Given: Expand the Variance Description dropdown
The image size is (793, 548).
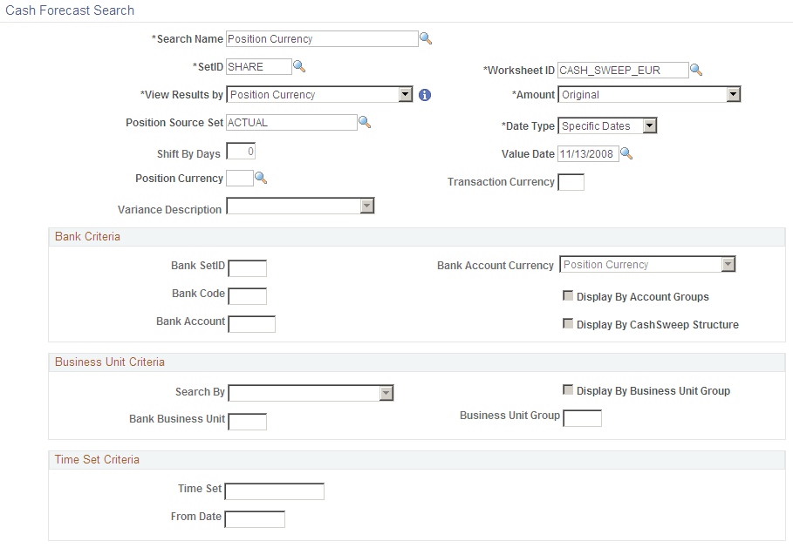Looking at the screenshot, I should [367, 206].
